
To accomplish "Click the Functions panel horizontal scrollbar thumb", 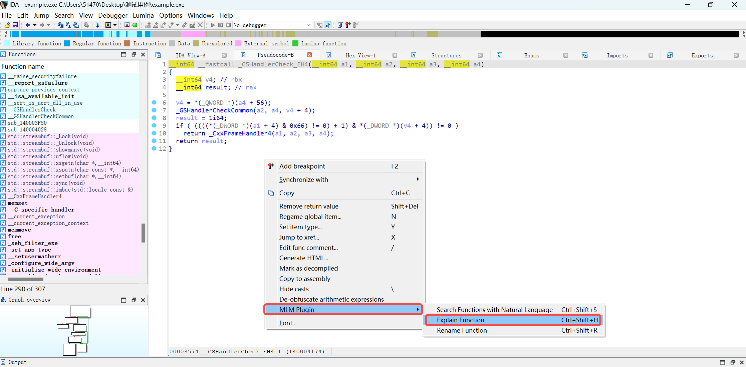I will [x=26, y=279].
